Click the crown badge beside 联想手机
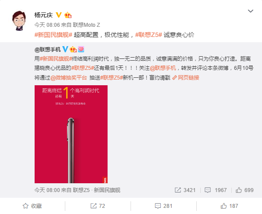 (x=73, y=49)
